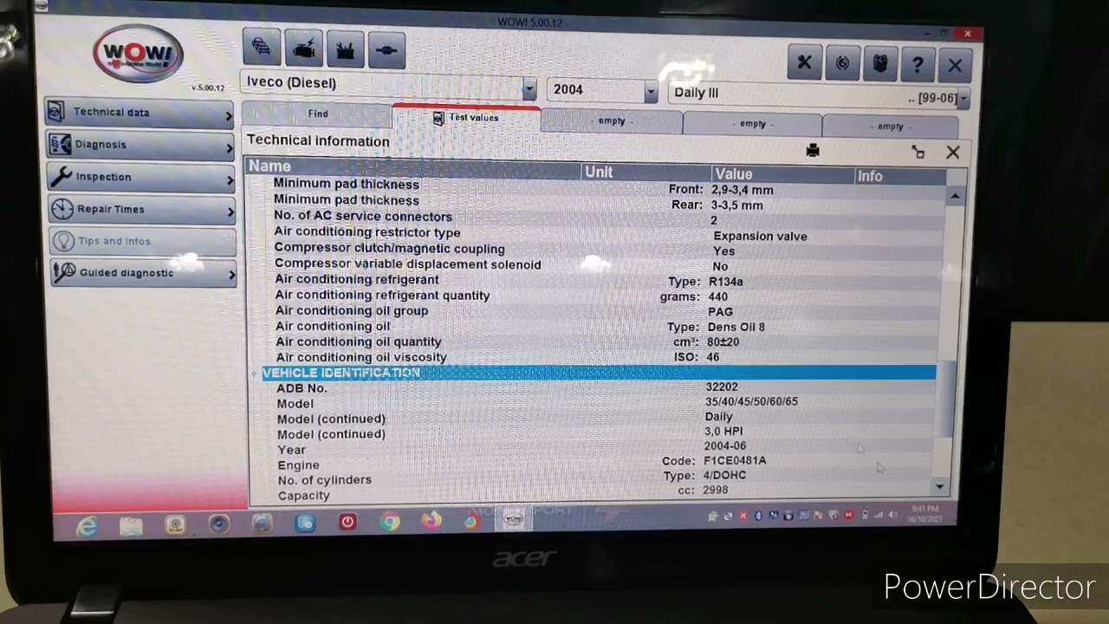Screen dimensions: 1109x624
Task: Click the Name column header
Action: pyautogui.click(x=414, y=167)
